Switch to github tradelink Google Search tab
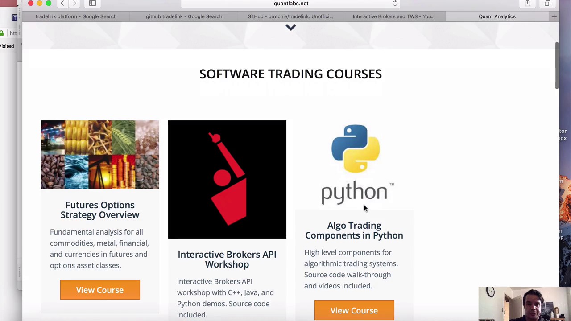571x321 pixels. pyautogui.click(x=184, y=16)
